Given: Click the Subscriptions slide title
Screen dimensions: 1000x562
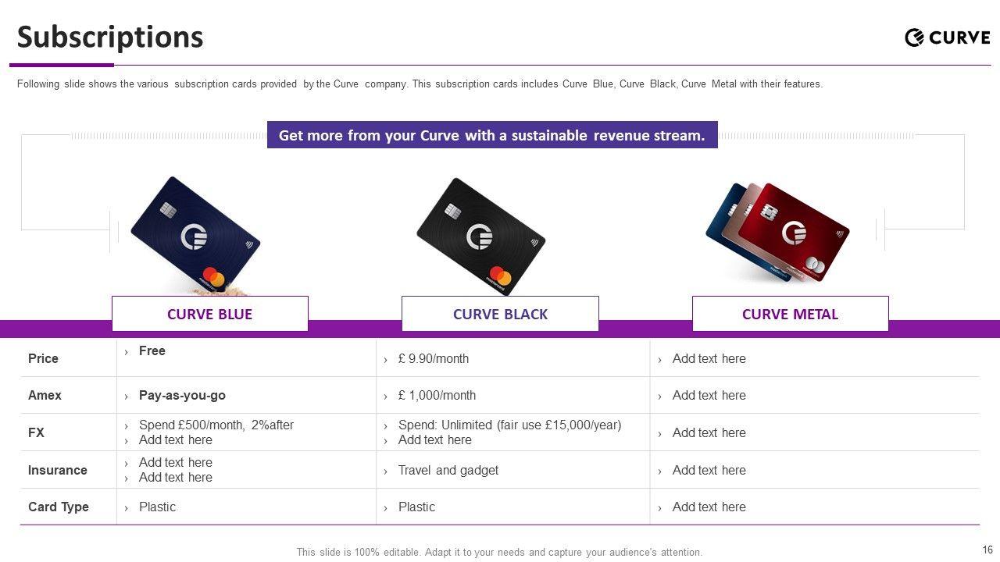Looking at the screenshot, I should tap(110, 37).
